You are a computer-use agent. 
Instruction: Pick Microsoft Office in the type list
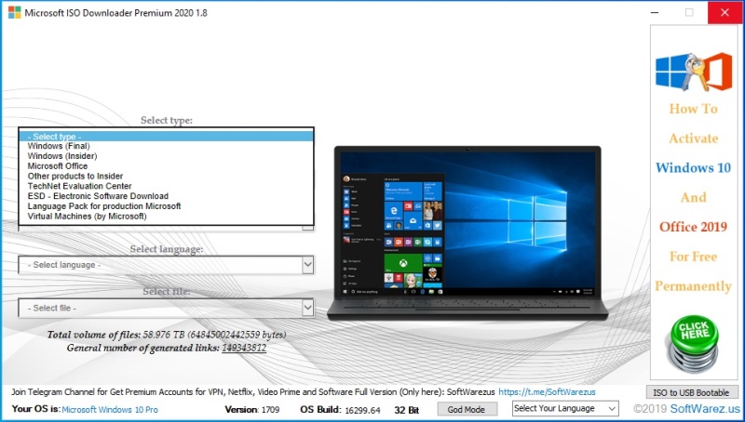pyautogui.click(x=166, y=166)
